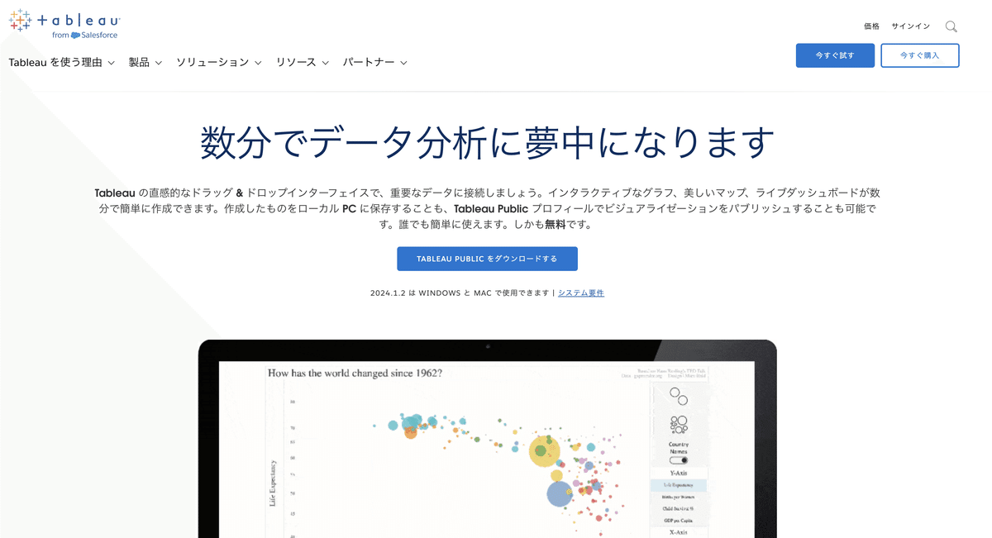The height and width of the screenshot is (538, 992).
Task: Expand the リソース dropdown
Action: [x=298, y=62]
